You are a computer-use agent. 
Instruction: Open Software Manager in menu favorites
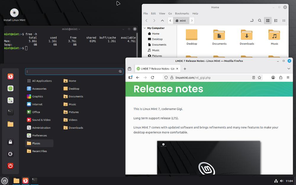(x=10, y=88)
